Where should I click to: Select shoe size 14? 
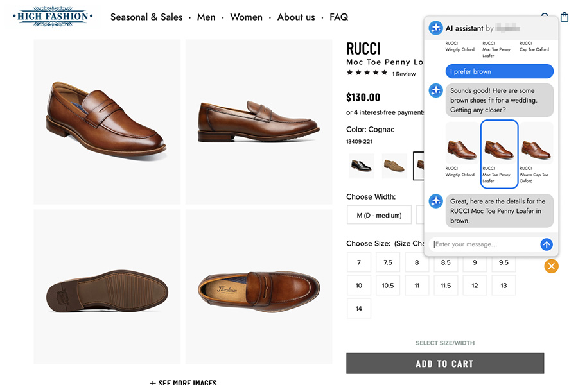(x=358, y=309)
